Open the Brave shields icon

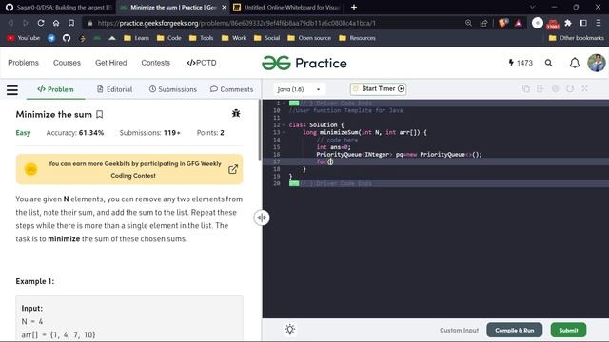pos(503,23)
